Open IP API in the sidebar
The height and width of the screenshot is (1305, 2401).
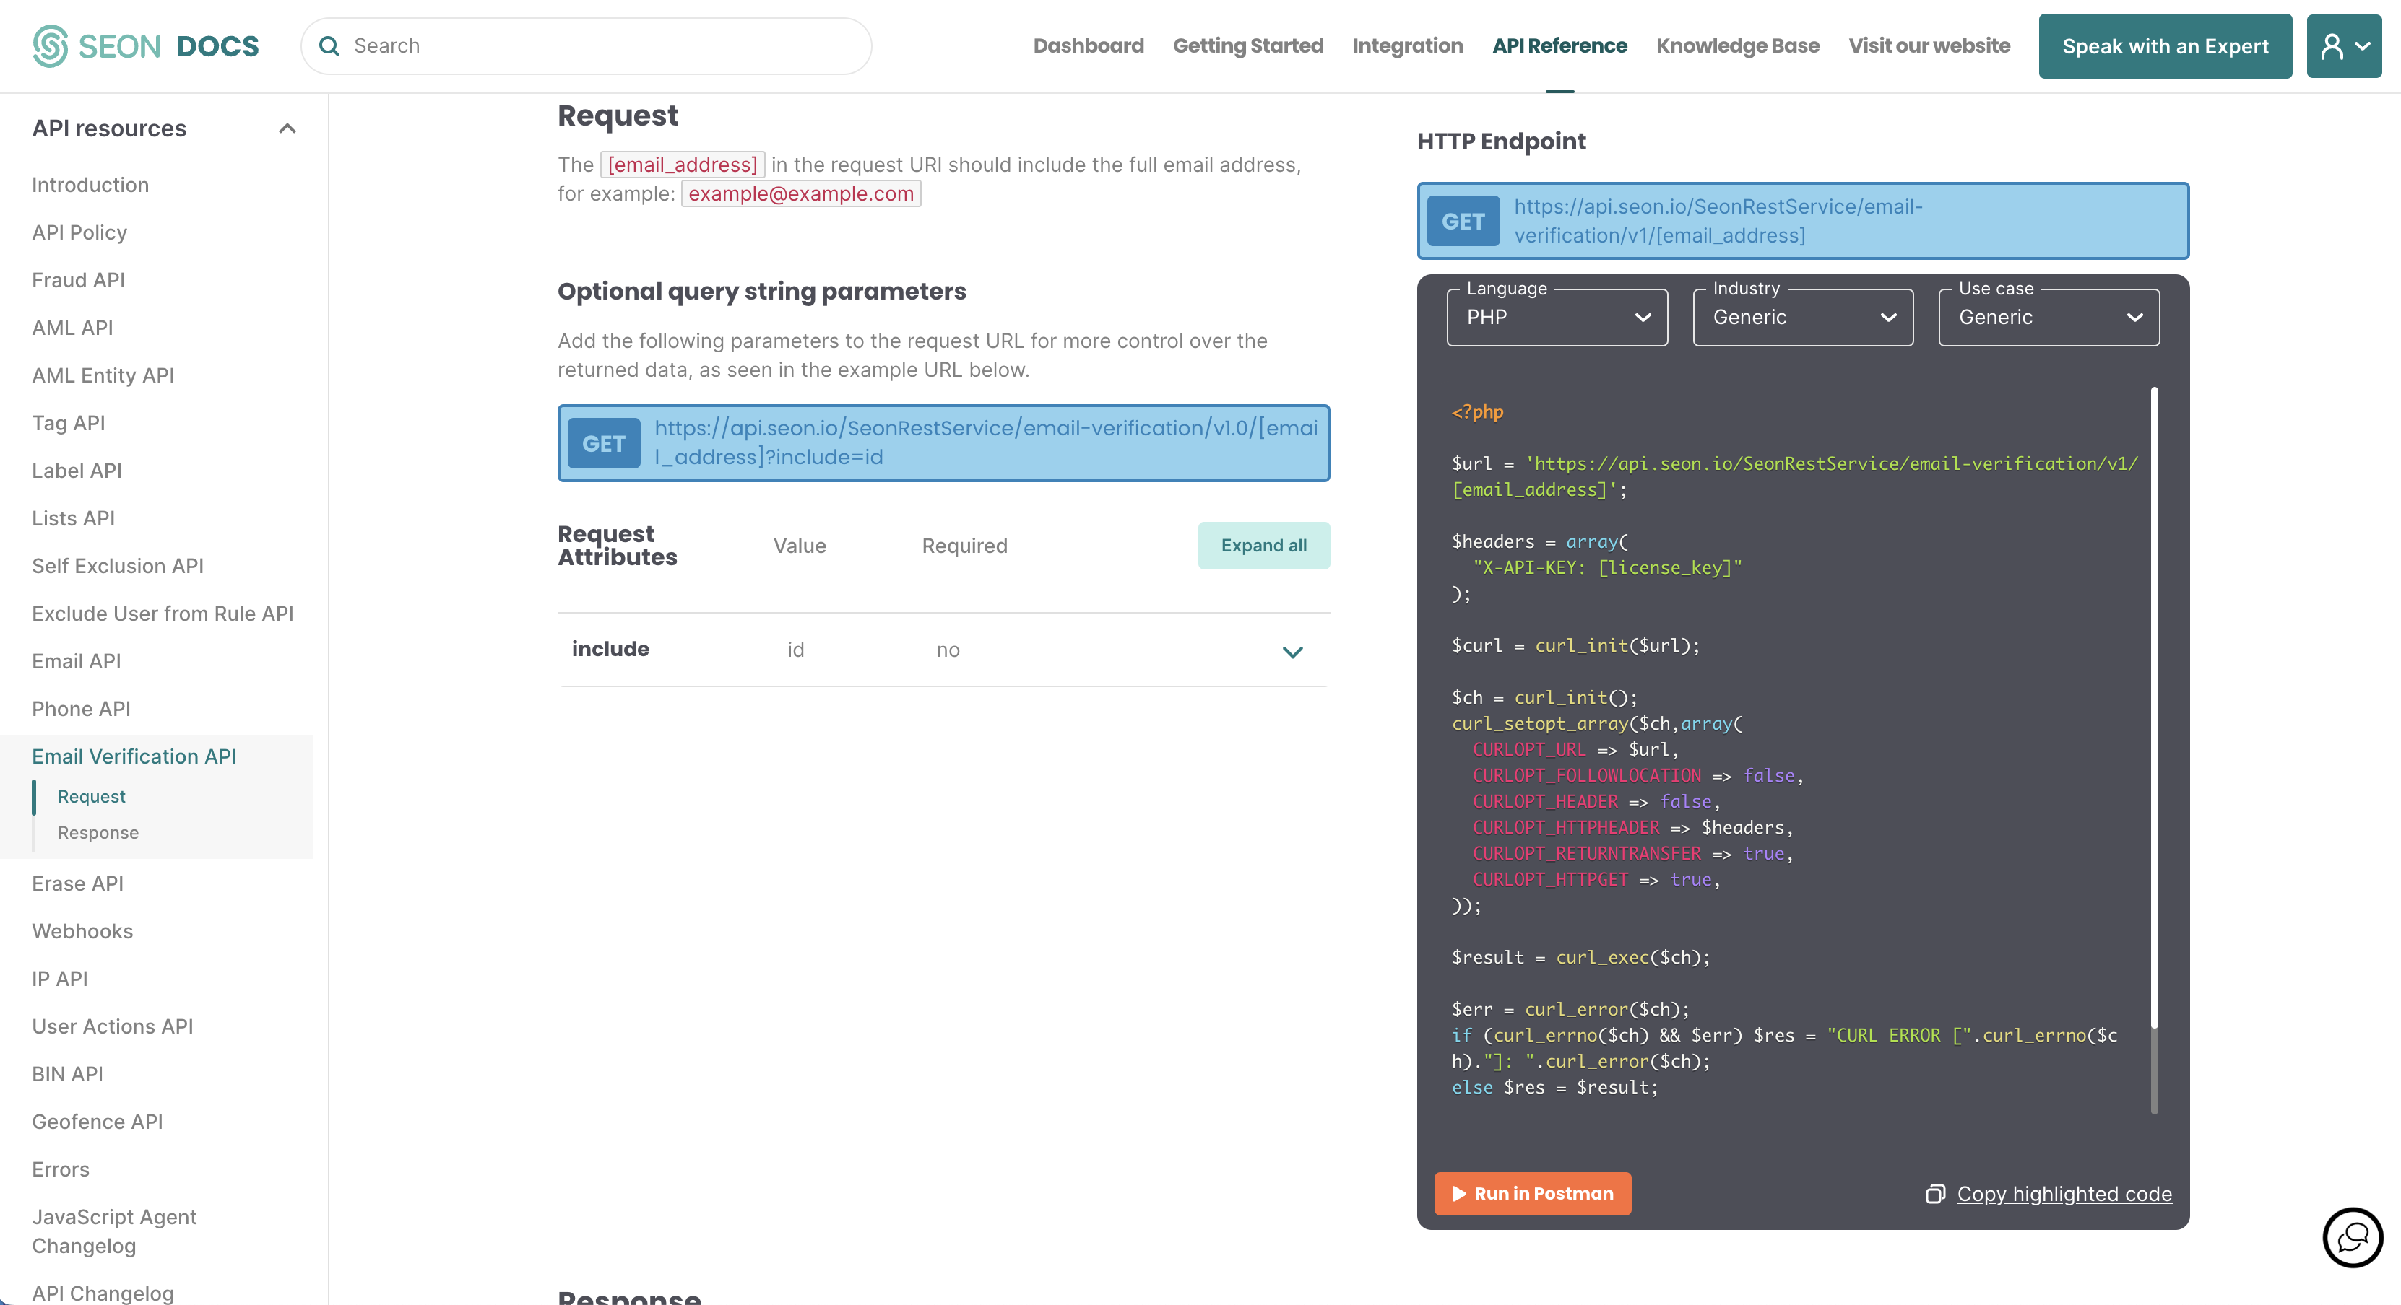60,978
